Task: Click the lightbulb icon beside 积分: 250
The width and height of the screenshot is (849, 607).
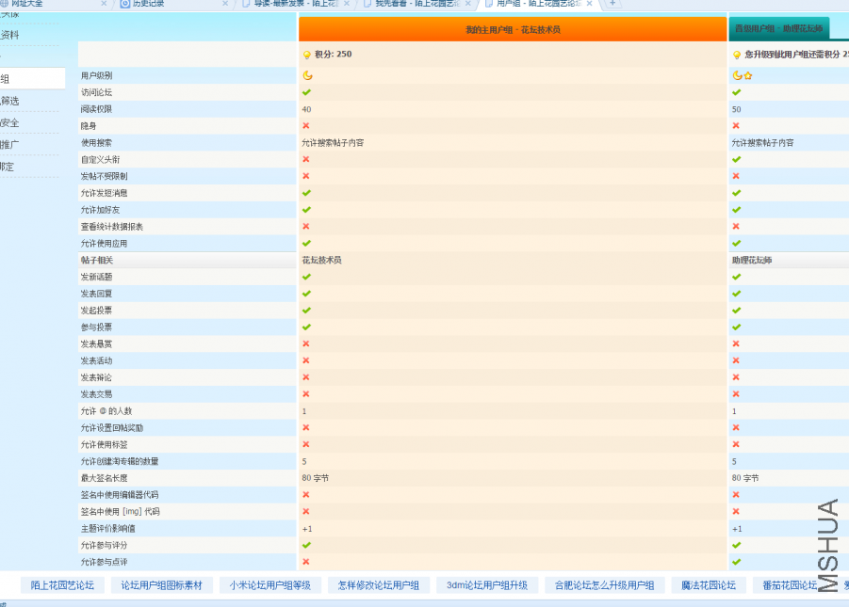Action: (x=306, y=55)
